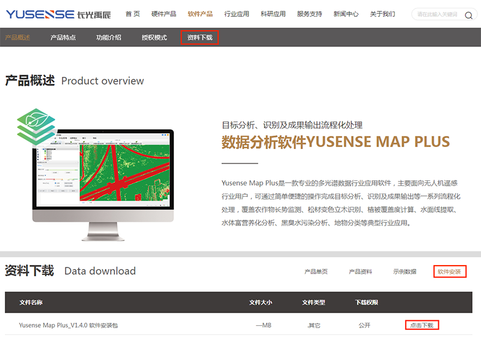Select the 软件产品 menu item
481x345 pixels.
[x=200, y=14]
